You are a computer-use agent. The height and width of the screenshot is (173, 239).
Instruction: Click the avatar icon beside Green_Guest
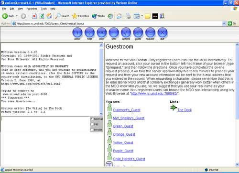pyautogui.click(x=109, y=124)
